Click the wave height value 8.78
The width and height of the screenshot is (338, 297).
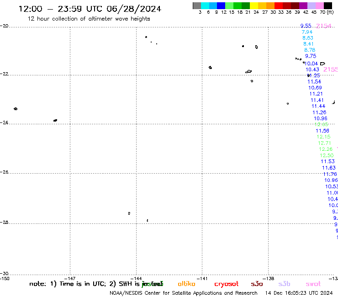pyautogui.click(x=310, y=50)
